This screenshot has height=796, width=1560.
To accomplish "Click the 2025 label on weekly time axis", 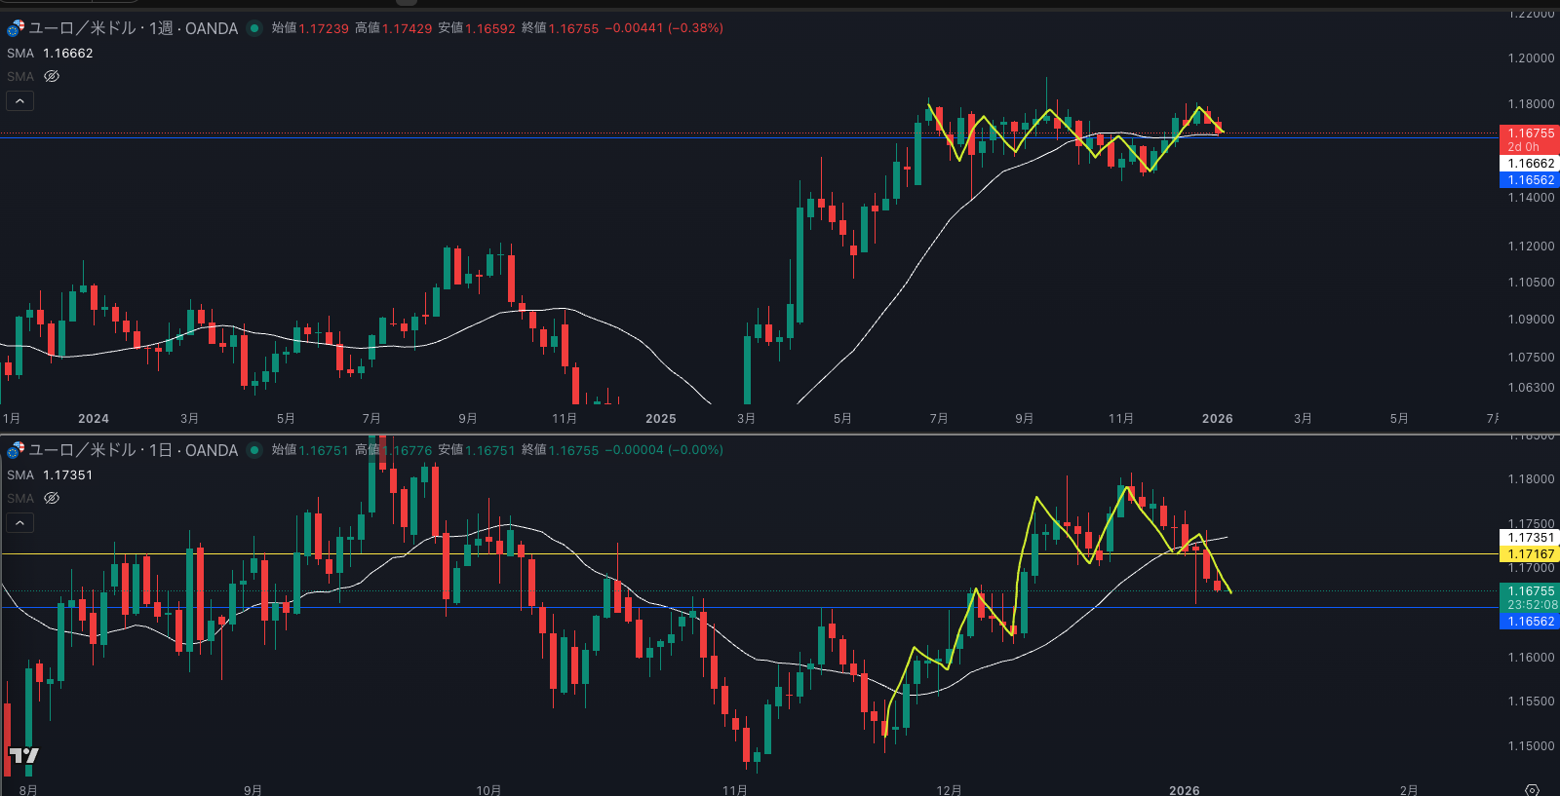I will pos(660,419).
